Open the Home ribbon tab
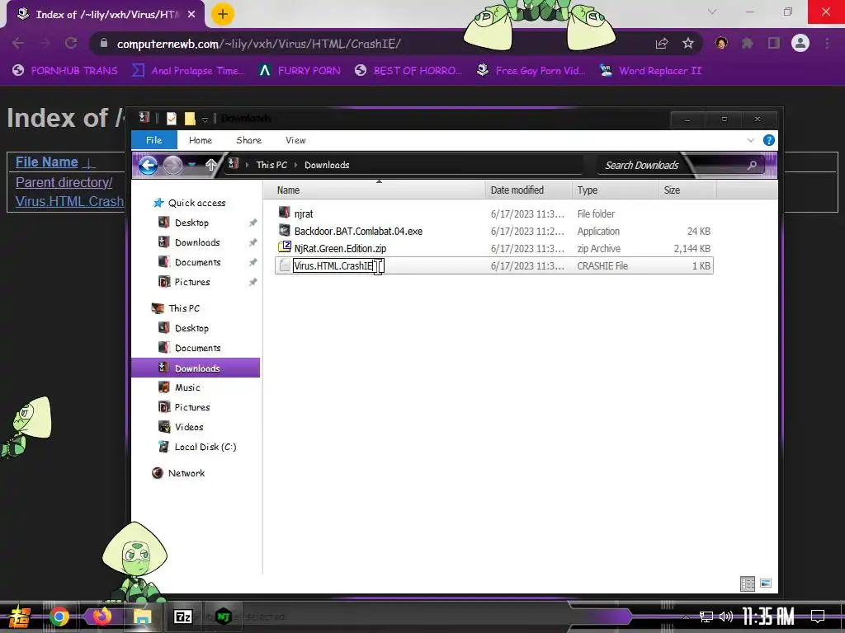The height and width of the screenshot is (633, 845). pyautogui.click(x=201, y=140)
